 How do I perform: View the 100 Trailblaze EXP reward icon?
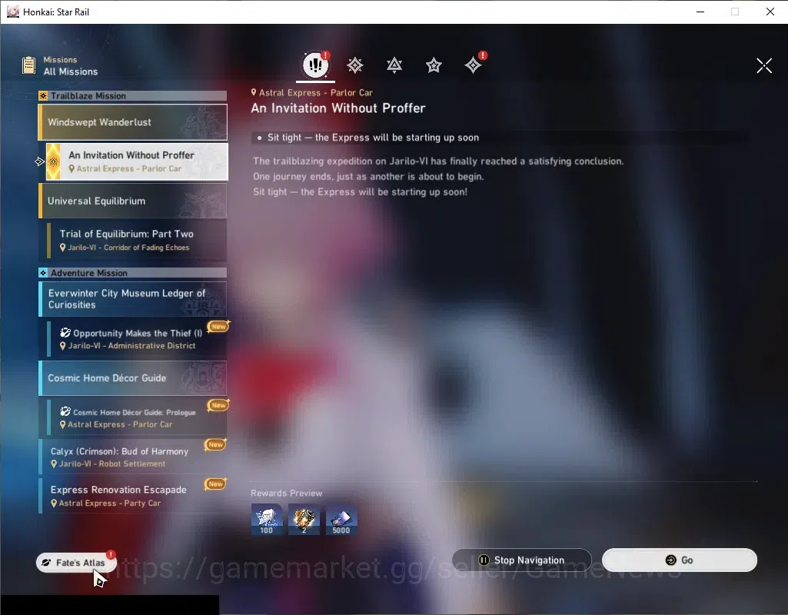click(266, 519)
